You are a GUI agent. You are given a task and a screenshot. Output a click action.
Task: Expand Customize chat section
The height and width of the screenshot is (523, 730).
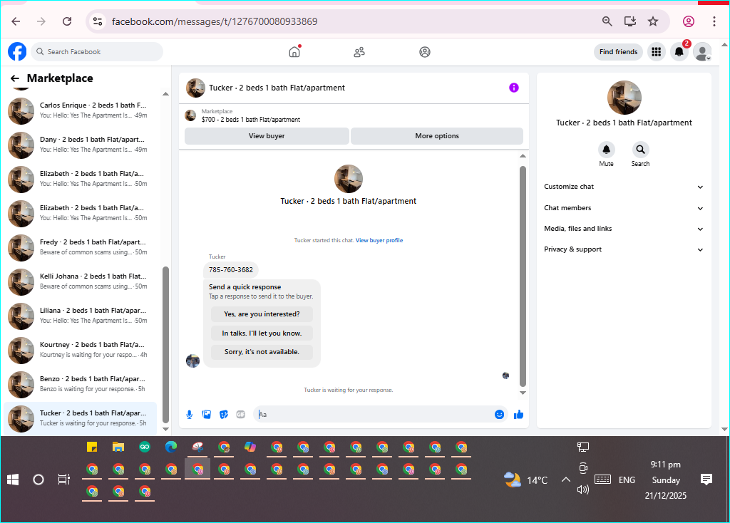point(624,187)
